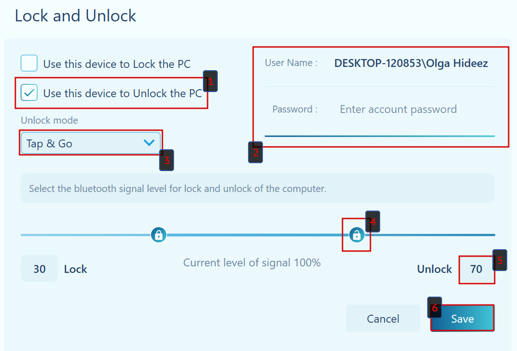Click the DESKTOP-120853\Olga Hideez user name
This screenshot has height=351, width=517.
pyautogui.click(x=411, y=63)
